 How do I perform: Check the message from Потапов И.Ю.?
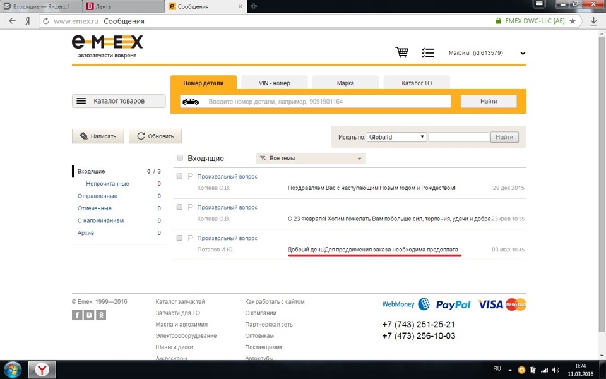click(x=180, y=238)
